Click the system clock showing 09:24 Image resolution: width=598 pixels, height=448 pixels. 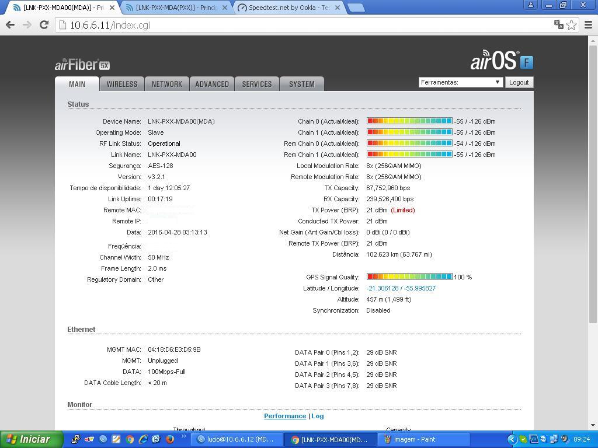[582, 439]
